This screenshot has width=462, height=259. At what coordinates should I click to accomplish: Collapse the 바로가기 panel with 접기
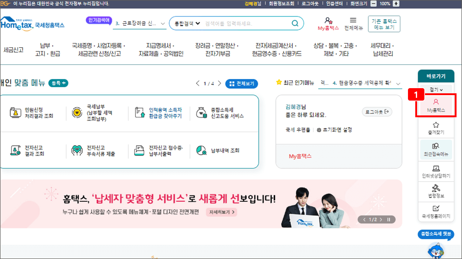pyautogui.click(x=436, y=90)
